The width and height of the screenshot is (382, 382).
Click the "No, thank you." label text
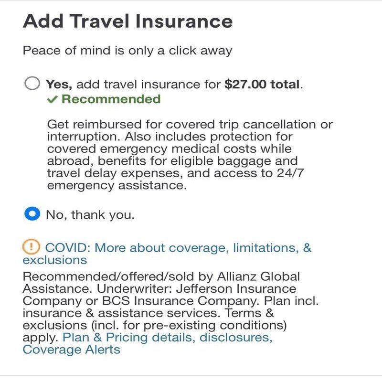pyautogui.click(x=90, y=215)
